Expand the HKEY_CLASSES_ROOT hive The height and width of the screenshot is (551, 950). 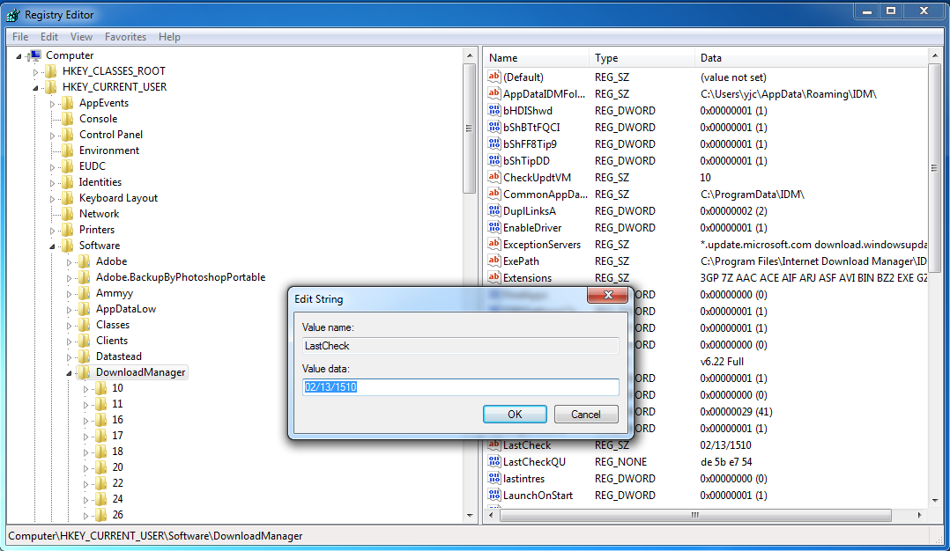click(x=35, y=72)
